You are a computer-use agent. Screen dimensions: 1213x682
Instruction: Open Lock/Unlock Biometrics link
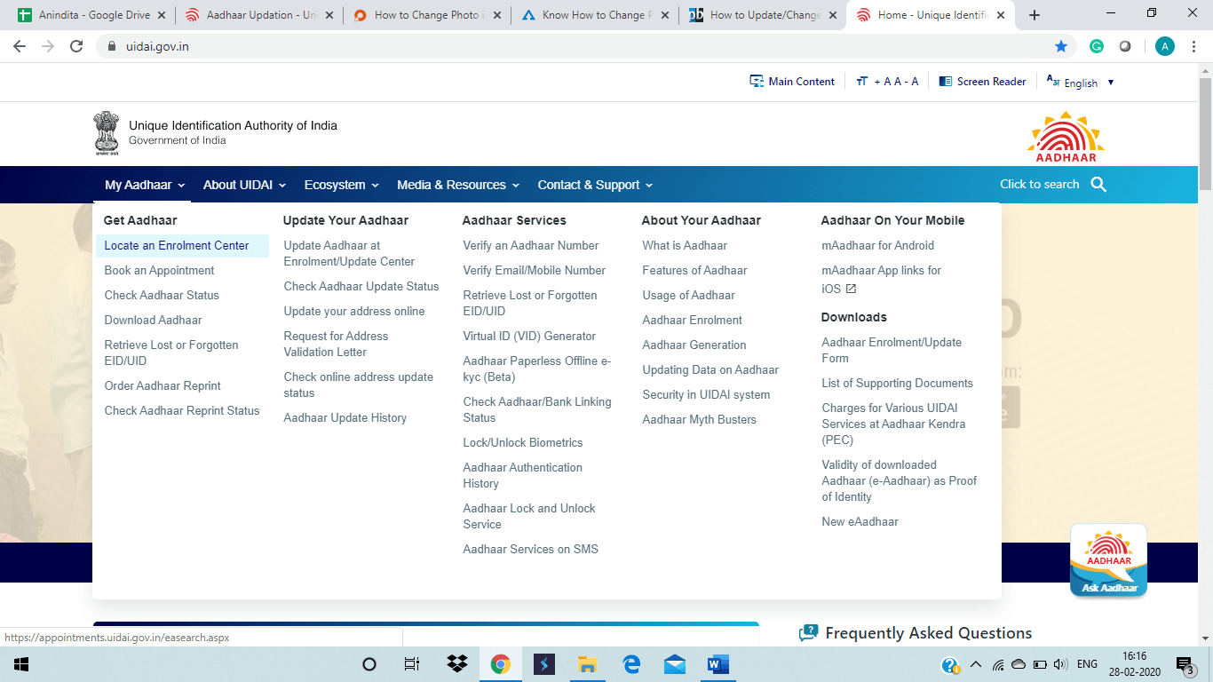click(523, 442)
